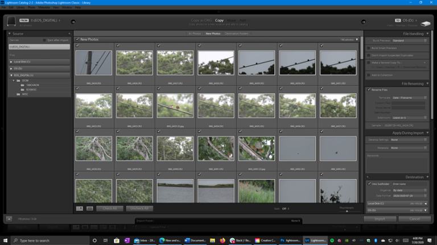Select the Move import mode

232,20
